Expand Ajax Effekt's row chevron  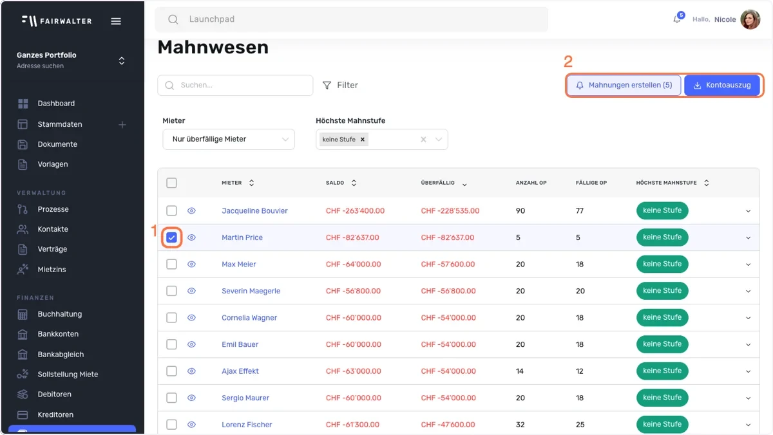(x=748, y=371)
